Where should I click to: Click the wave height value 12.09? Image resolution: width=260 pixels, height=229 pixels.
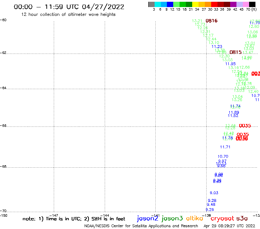click(x=250, y=87)
